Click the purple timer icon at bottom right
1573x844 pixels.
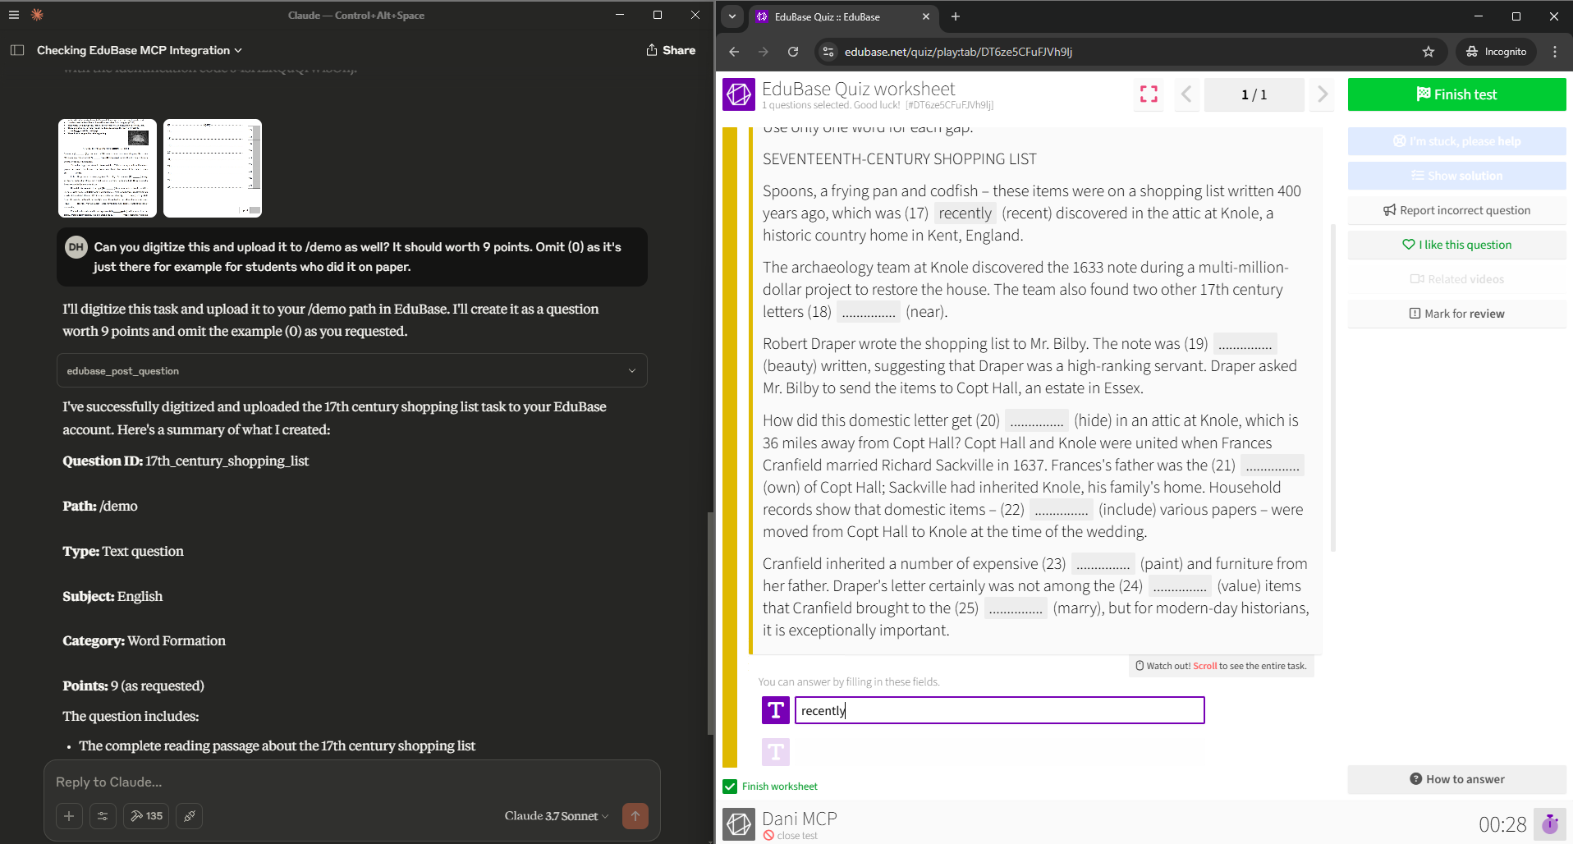coord(1550,823)
